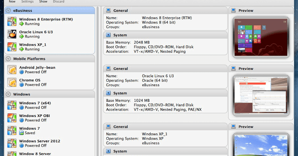The height and width of the screenshot is (156, 298).
Task: Click the Discard toolbar button
Action: coord(58,1)
